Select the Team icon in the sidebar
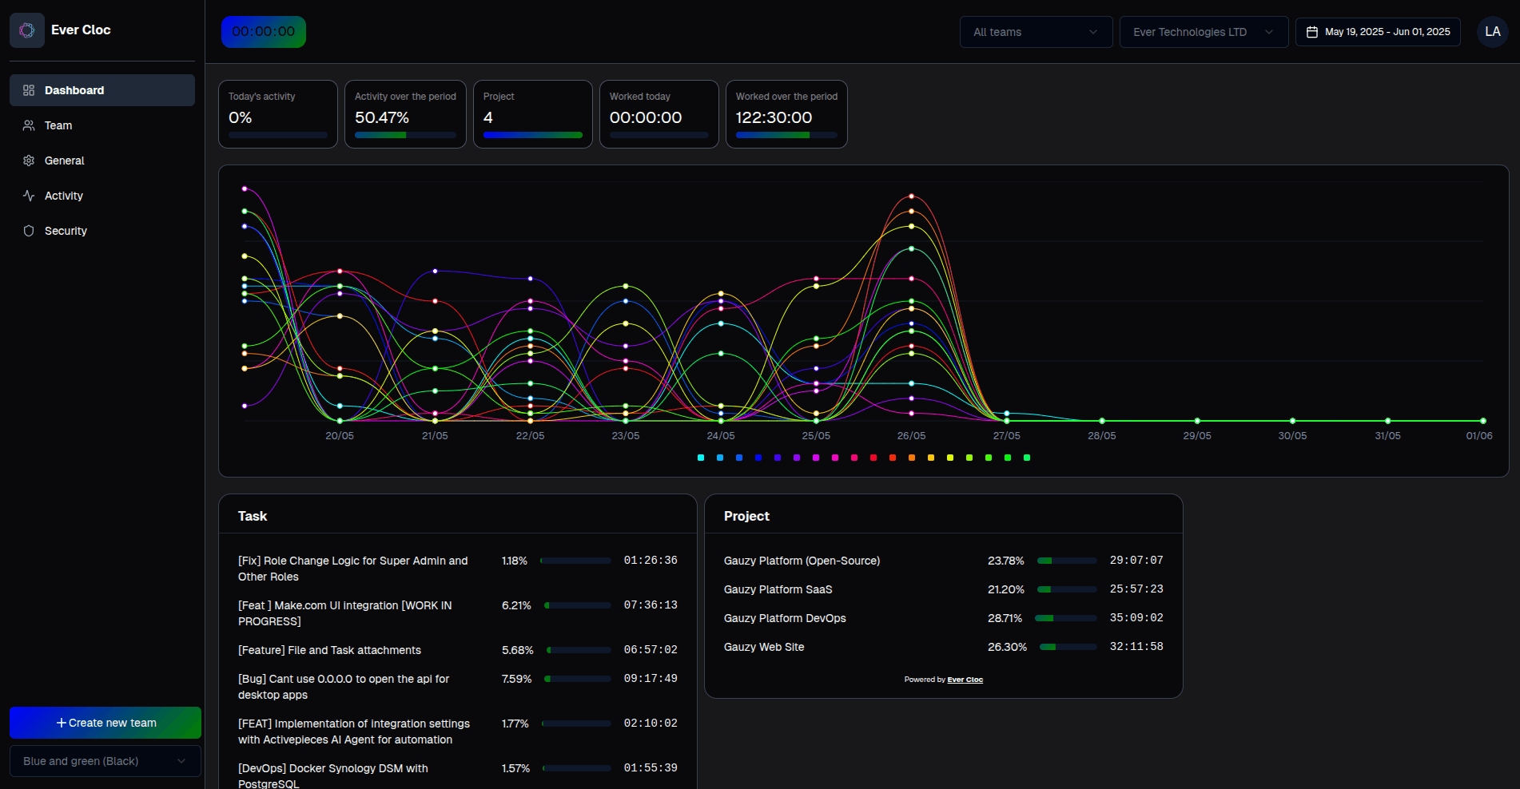Viewport: 1520px width, 789px height. tap(29, 125)
